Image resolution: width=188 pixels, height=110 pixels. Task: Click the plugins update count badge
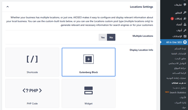[x=172, y=19]
